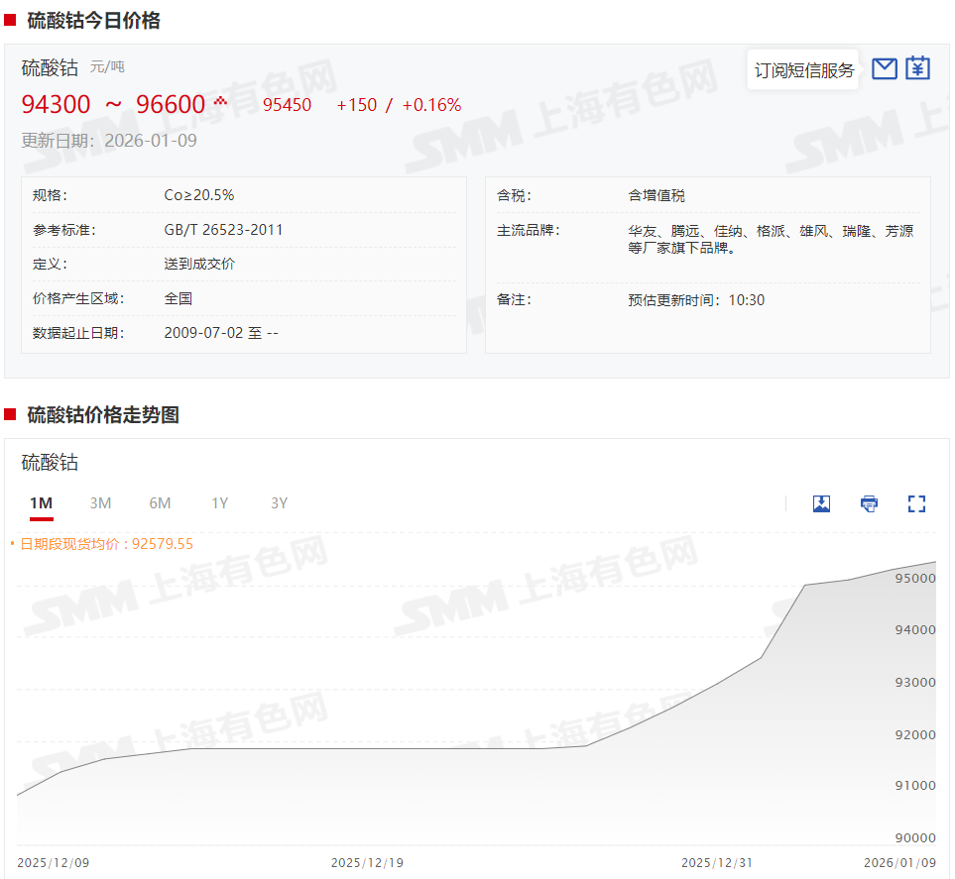Select the 1M chart range tab
Image resolution: width=955 pixels, height=879 pixels.
[x=41, y=503]
